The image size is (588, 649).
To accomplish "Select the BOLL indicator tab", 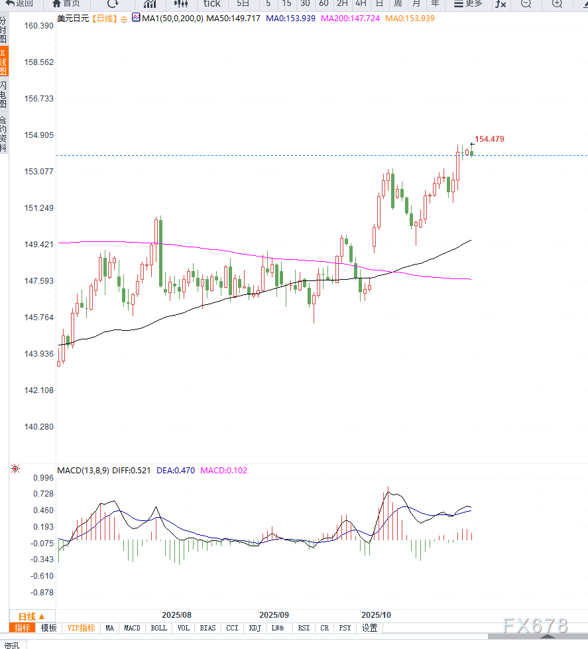I will pos(159,628).
